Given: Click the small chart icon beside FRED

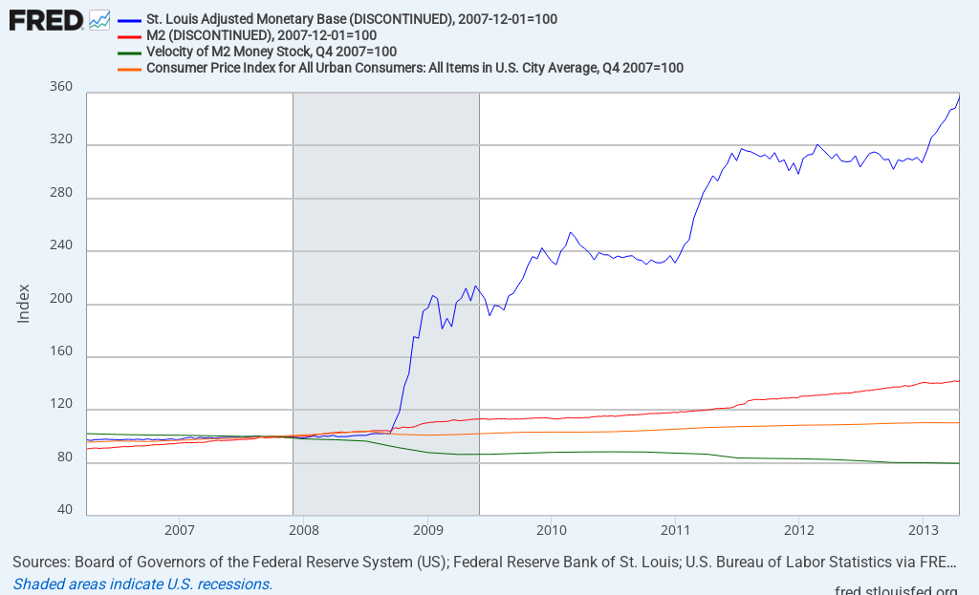Looking at the screenshot, I should pos(99,21).
